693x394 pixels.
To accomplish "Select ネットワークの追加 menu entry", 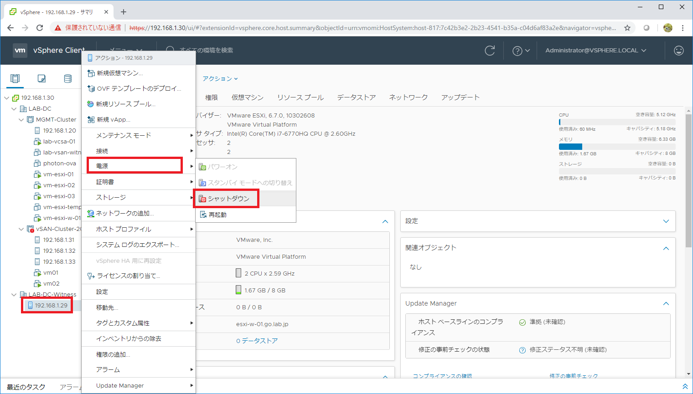I will (x=139, y=213).
